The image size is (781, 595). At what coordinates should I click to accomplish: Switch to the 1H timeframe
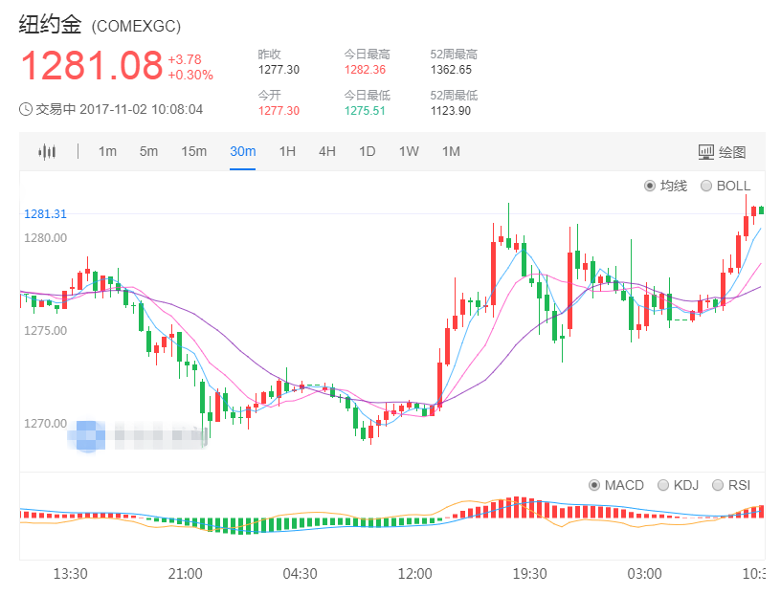[x=287, y=151]
